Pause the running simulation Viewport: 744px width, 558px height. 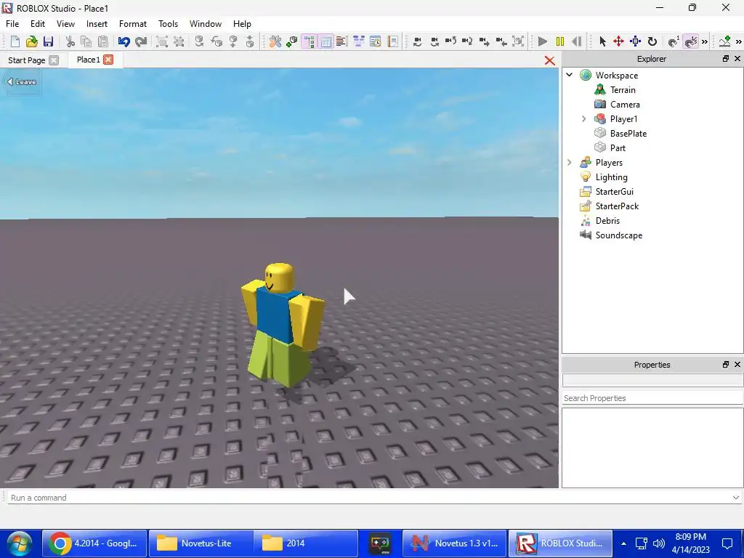coord(560,41)
